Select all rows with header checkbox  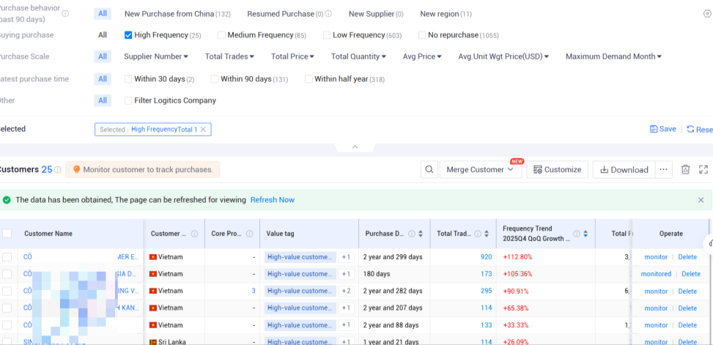click(x=7, y=234)
